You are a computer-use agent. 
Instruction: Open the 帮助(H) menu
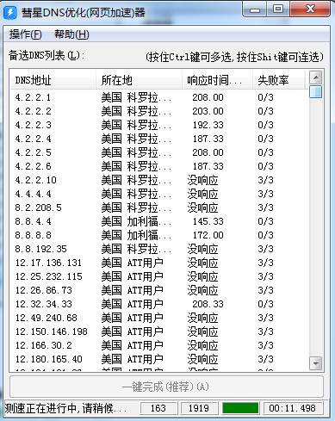tap(71, 34)
